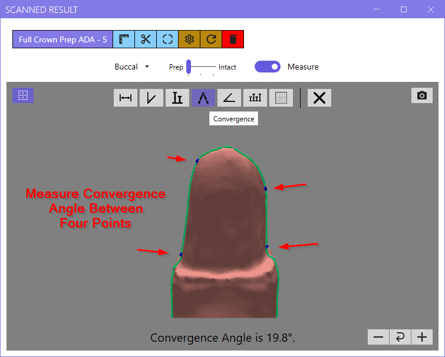Toggle the Measure switch off
Viewport: 445px width, 357px height.
pyautogui.click(x=268, y=67)
